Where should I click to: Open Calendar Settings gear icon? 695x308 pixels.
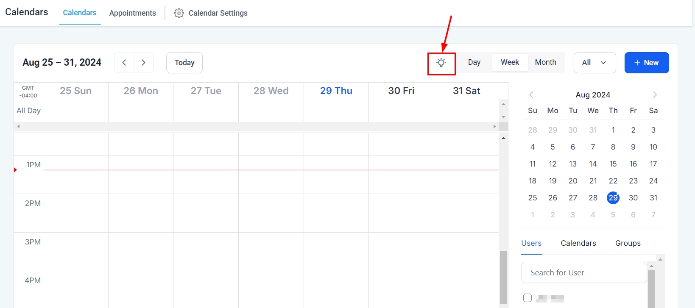click(x=179, y=13)
